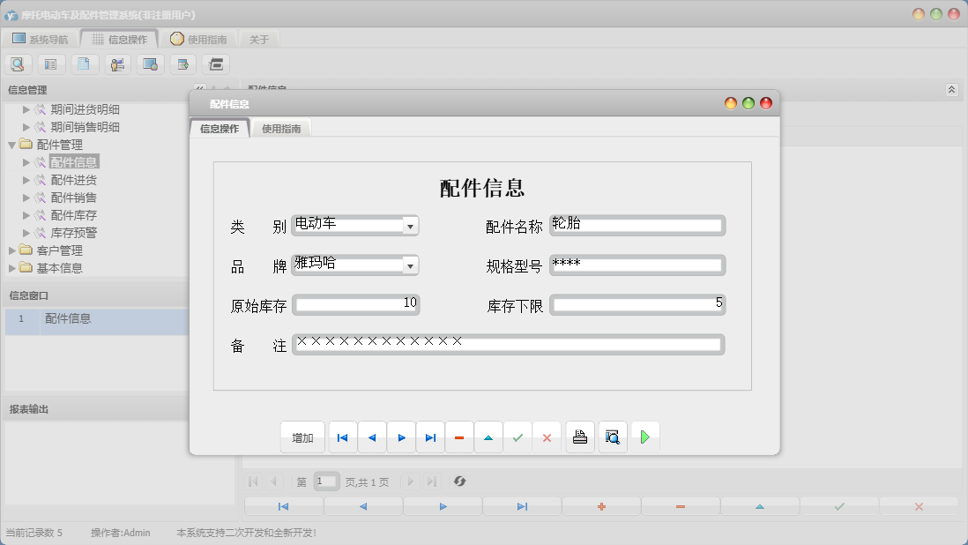The width and height of the screenshot is (968, 545).
Task: Click the first record button in dialog
Action: coord(343,437)
